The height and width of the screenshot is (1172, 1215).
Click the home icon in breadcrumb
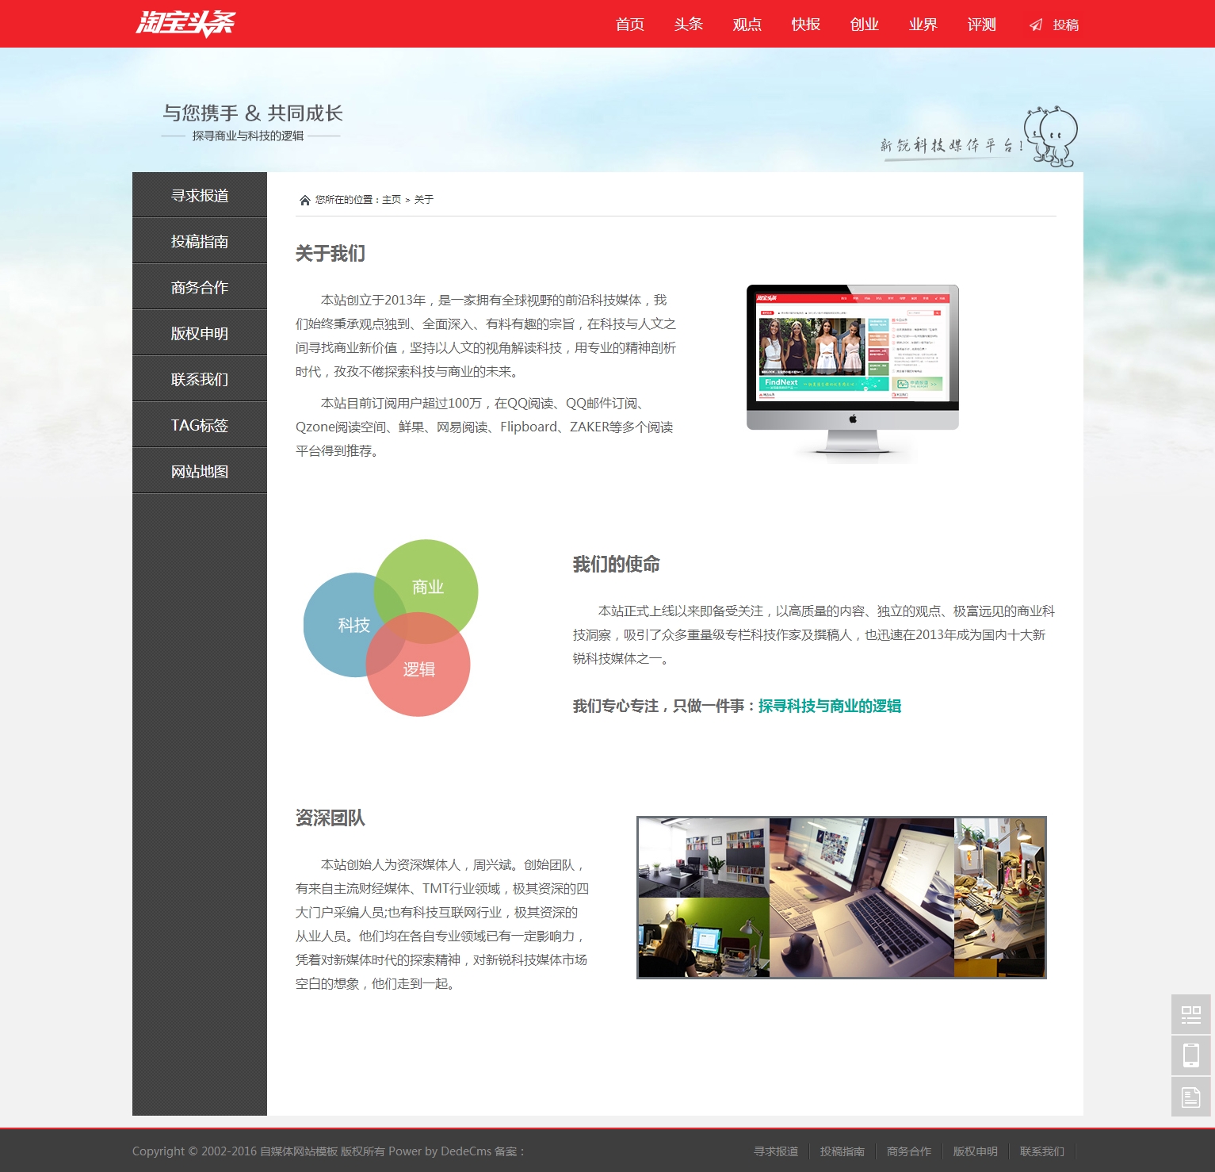click(304, 200)
